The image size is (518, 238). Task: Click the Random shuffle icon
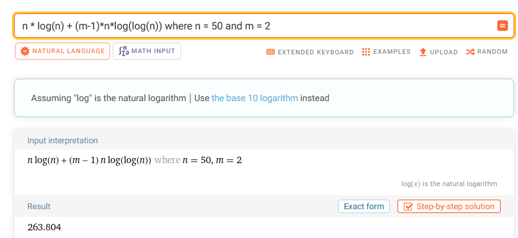tap(470, 52)
